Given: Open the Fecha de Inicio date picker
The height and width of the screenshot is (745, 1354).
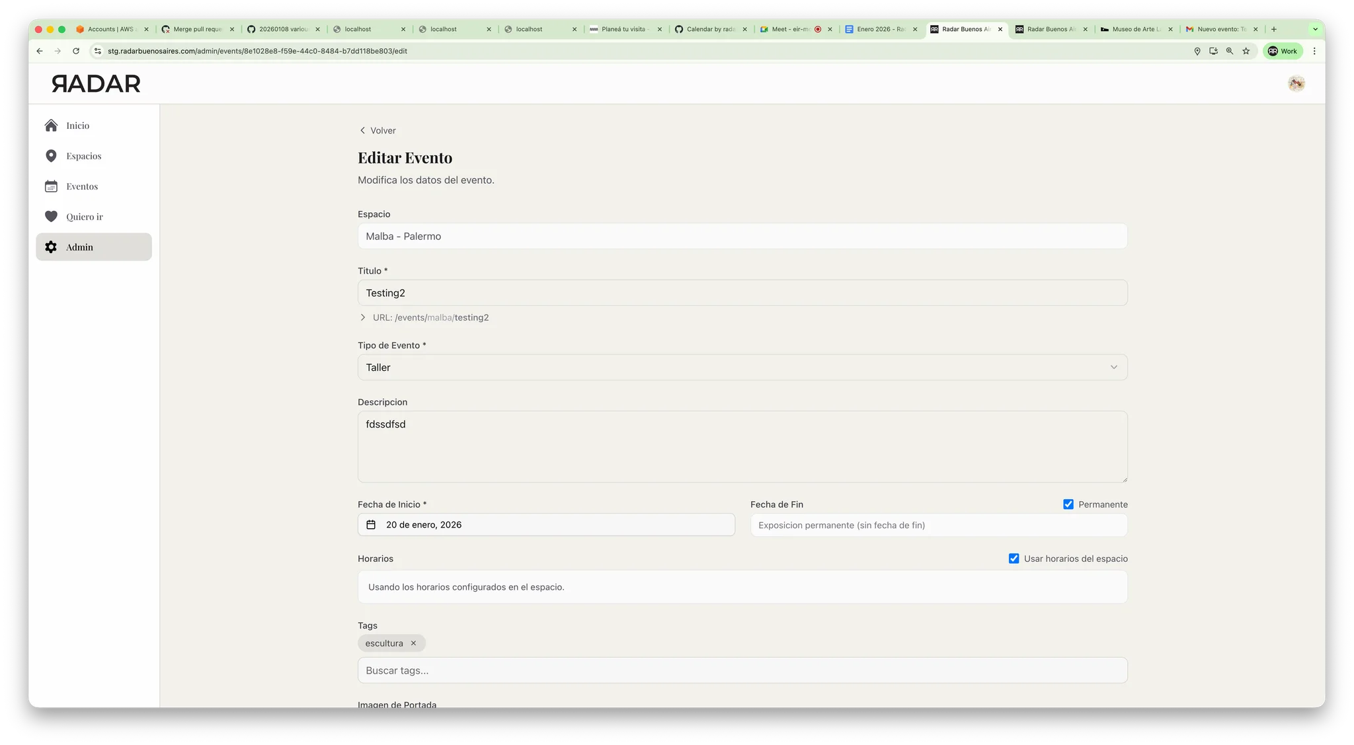Looking at the screenshot, I should tap(546, 525).
